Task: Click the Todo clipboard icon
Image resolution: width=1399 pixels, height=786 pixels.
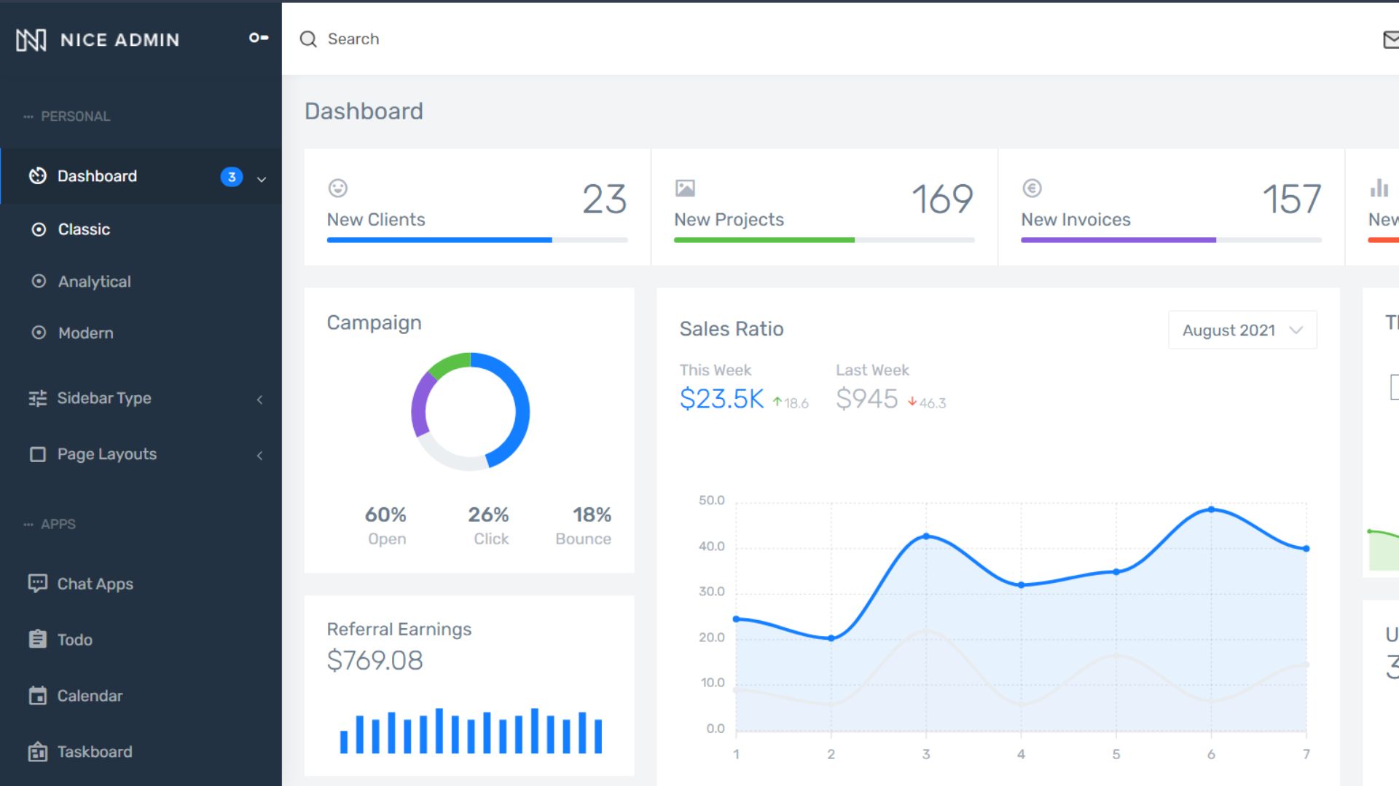Action: tap(37, 639)
